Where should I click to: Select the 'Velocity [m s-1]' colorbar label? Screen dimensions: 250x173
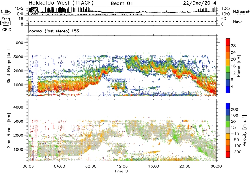pyautogui.click(x=244, y=130)
